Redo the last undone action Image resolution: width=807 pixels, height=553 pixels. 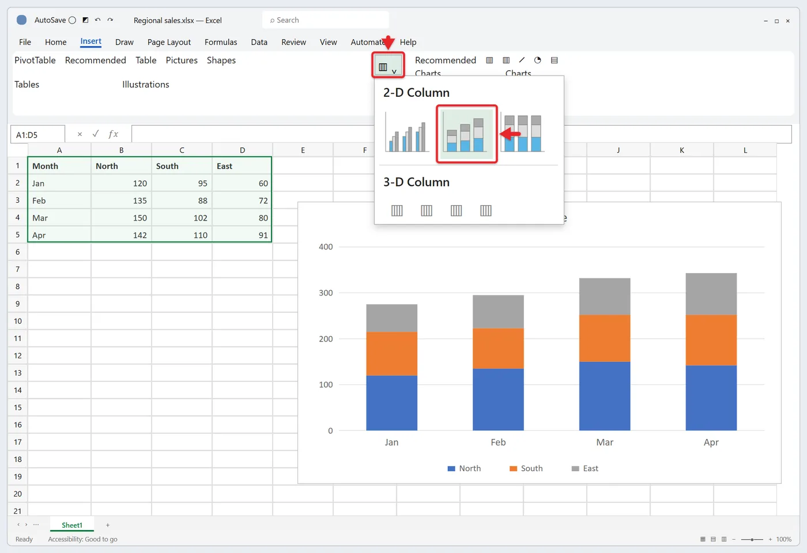[x=110, y=20]
